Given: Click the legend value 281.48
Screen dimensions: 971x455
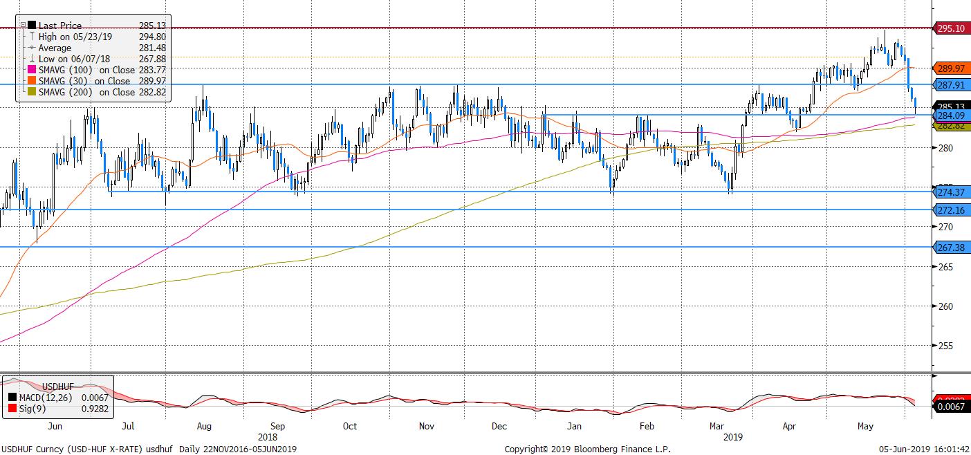Looking at the screenshot, I should 154,48.
